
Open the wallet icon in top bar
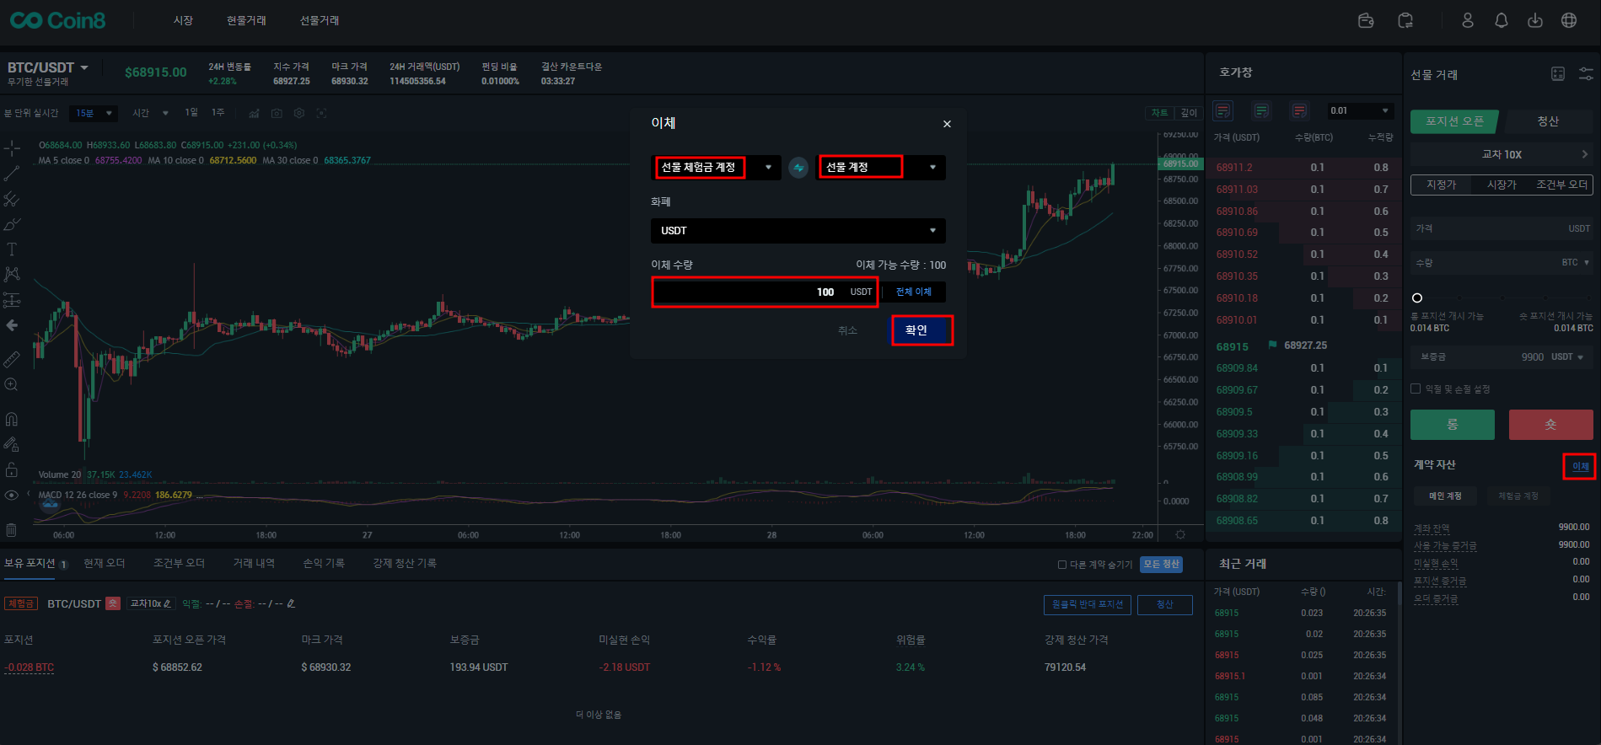(x=1366, y=20)
